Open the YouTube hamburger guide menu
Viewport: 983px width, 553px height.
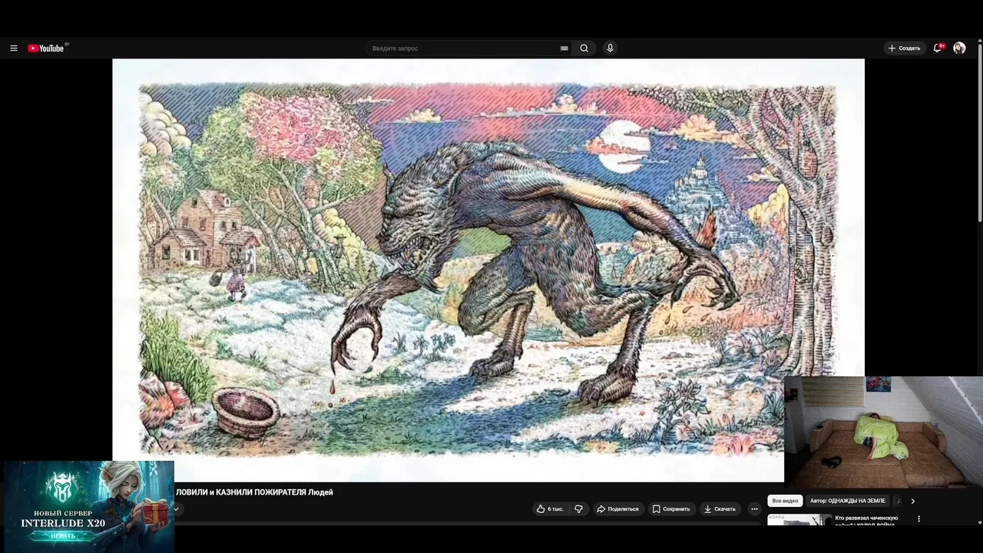click(13, 48)
